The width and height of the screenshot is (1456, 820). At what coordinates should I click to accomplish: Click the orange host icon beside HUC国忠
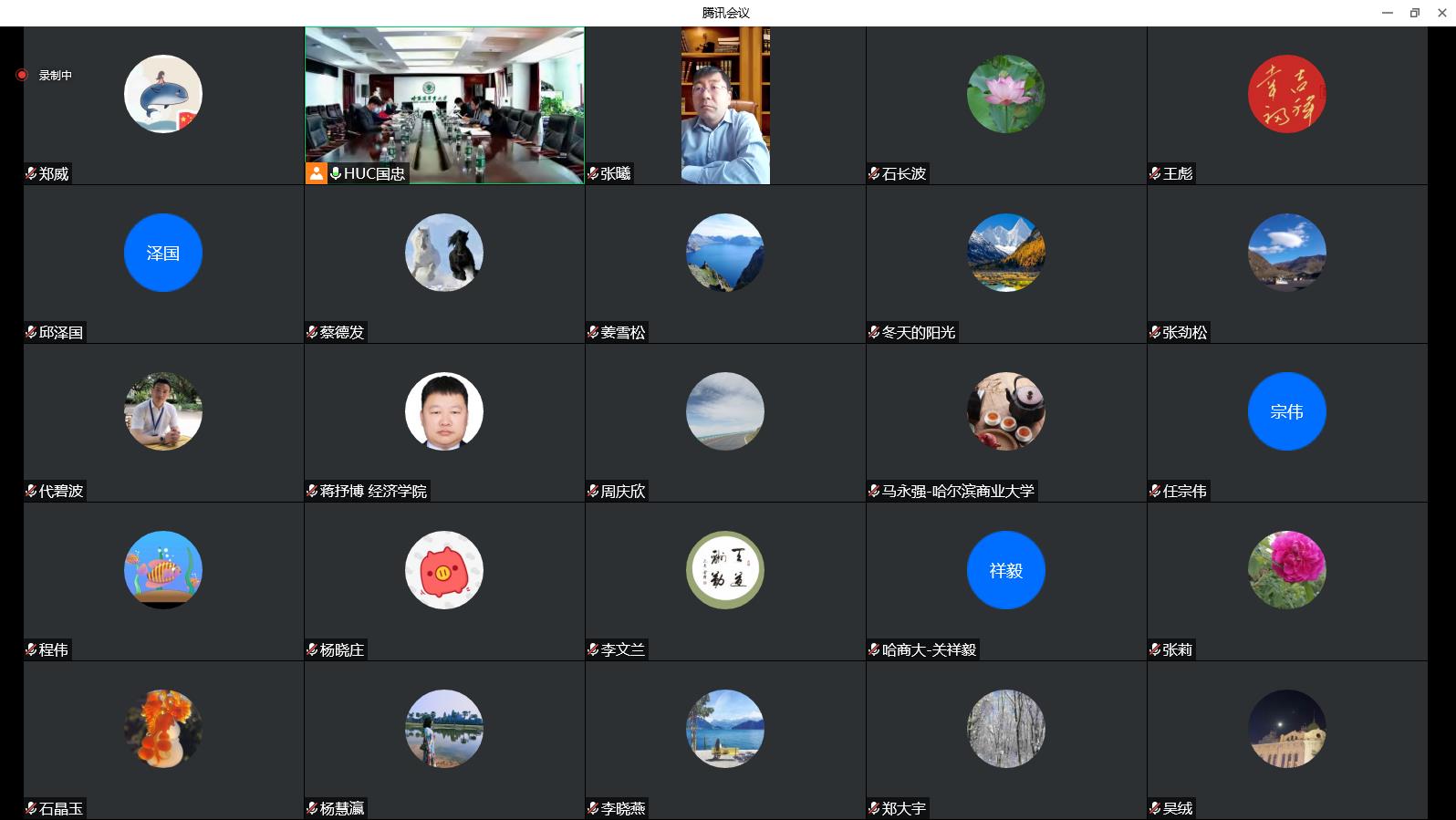tap(316, 173)
